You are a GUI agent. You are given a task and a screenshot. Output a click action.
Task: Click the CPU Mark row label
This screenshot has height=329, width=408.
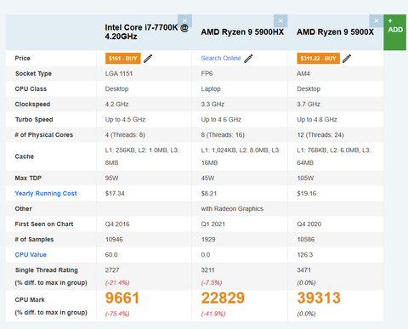(30, 299)
